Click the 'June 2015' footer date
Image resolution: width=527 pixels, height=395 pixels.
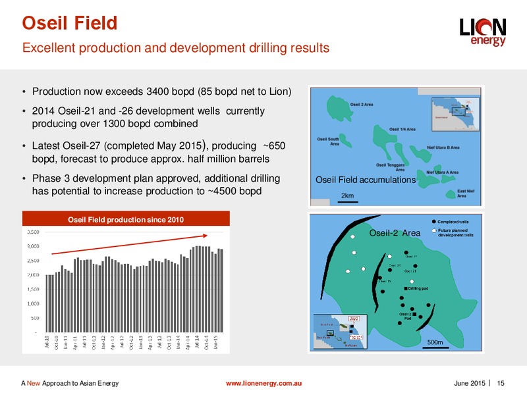470,383
